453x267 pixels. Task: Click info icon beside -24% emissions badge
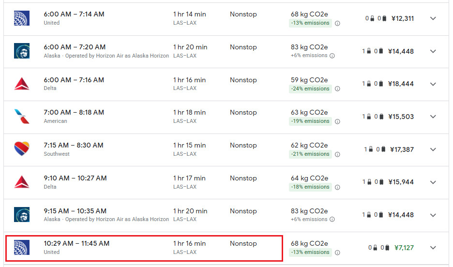coord(337,89)
